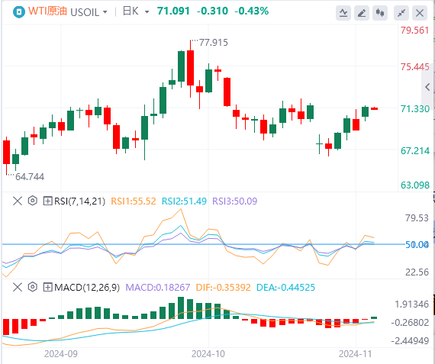435x364 pixels.
Task: Toggle the RSI(7,14,21) plus box
Action: point(47,201)
